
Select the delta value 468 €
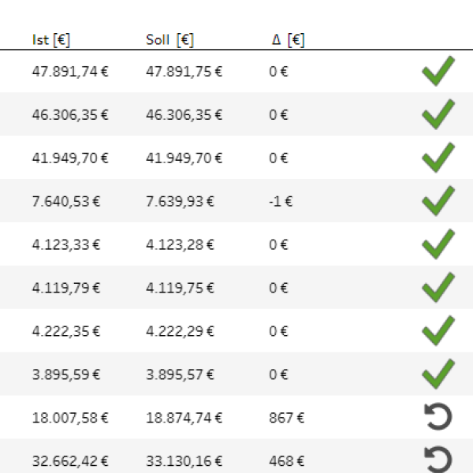tap(286, 461)
